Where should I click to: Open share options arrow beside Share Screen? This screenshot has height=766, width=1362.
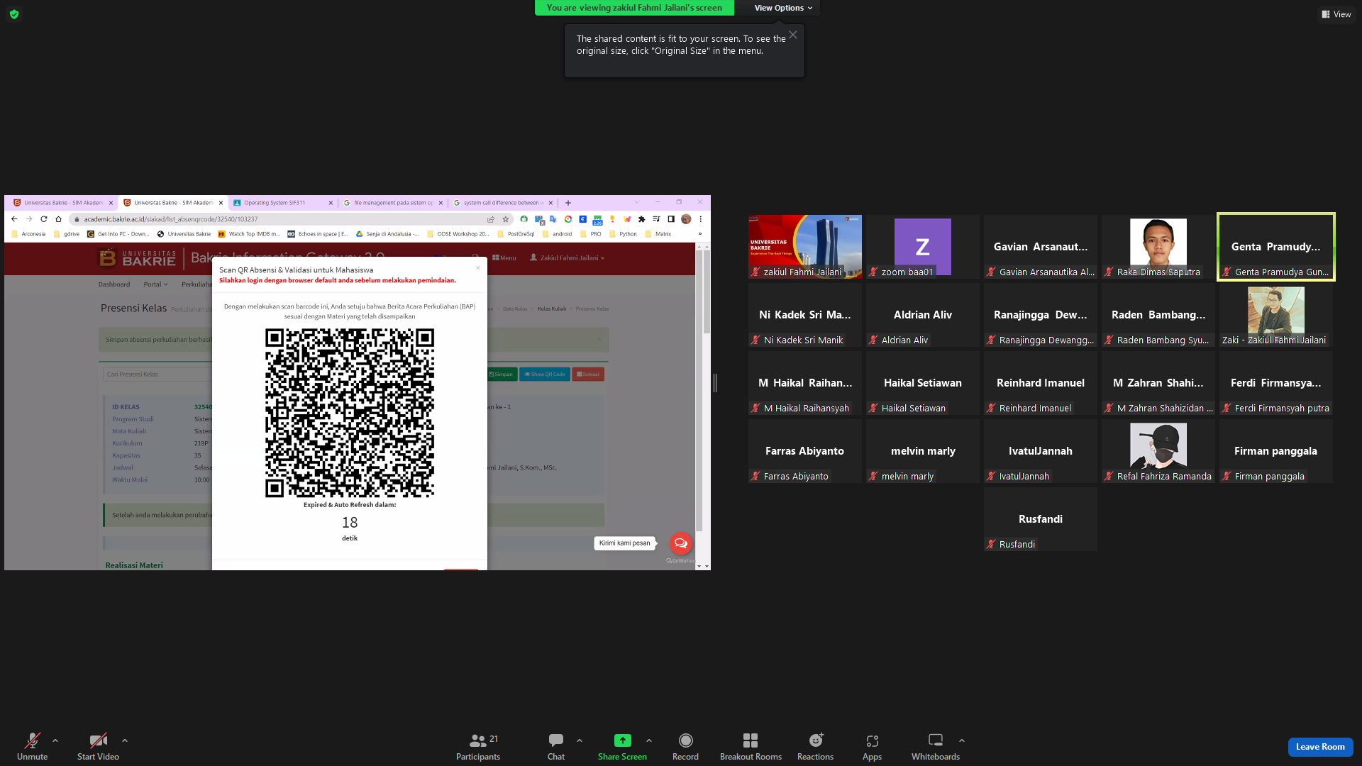(x=649, y=740)
